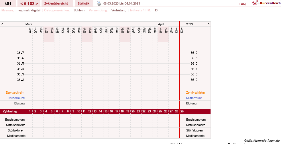
Task: Click the Blutung row label on the right
Action: (x=191, y=103)
